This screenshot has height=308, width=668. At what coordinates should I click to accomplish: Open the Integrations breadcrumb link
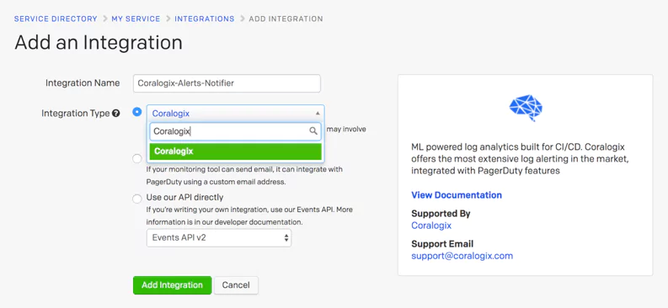(205, 19)
